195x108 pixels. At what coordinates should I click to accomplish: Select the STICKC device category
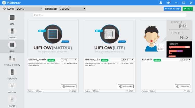12,31
